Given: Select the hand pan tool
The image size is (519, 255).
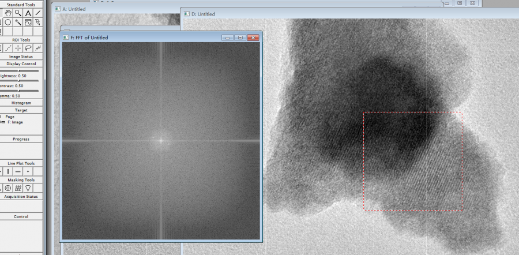Looking at the screenshot, I should (8, 13).
